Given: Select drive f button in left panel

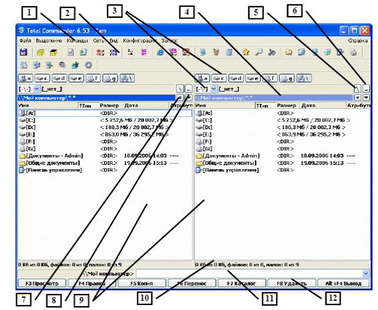Looking at the screenshot, I should pos(93,78).
